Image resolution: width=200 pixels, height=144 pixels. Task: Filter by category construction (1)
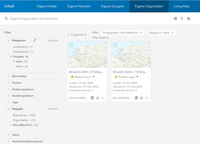coord(23,47)
